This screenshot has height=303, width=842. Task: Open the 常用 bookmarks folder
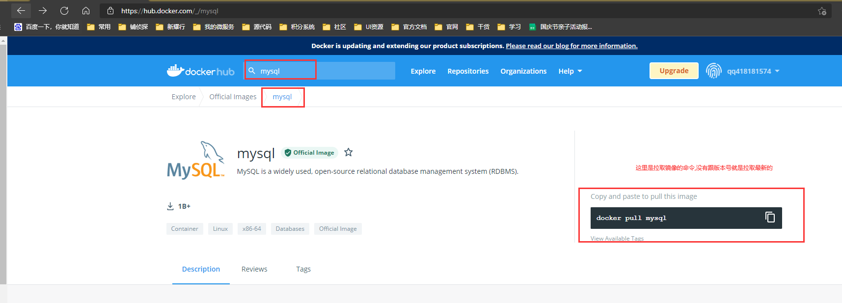point(99,27)
